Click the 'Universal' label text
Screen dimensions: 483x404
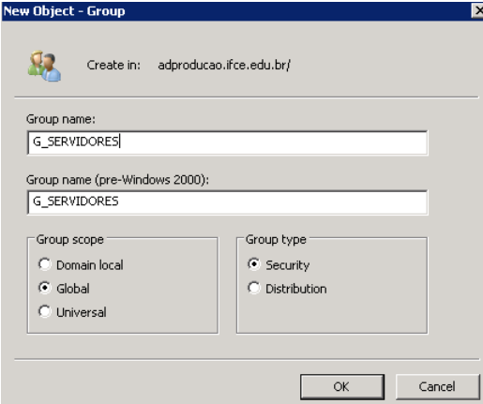tap(82, 312)
